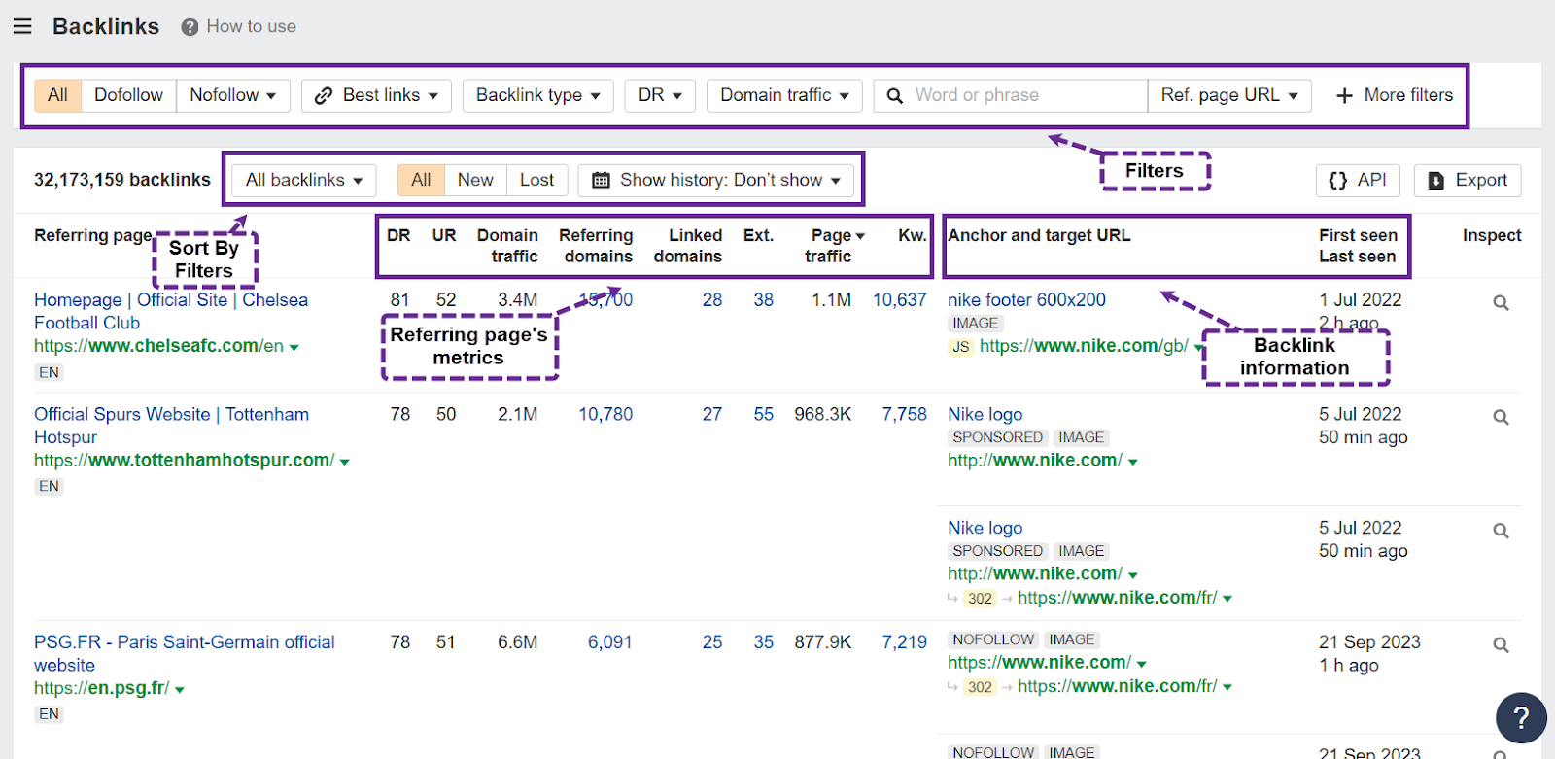The image size is (1555, 759).
Task: Sort by the DR column header
Action: coord(398,236)
